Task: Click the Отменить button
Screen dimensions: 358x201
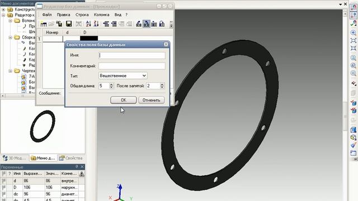Action: point(152,100)
